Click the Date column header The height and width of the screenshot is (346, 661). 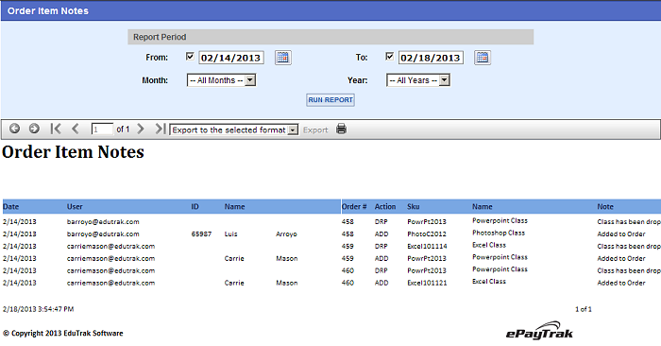coord(11,207)
